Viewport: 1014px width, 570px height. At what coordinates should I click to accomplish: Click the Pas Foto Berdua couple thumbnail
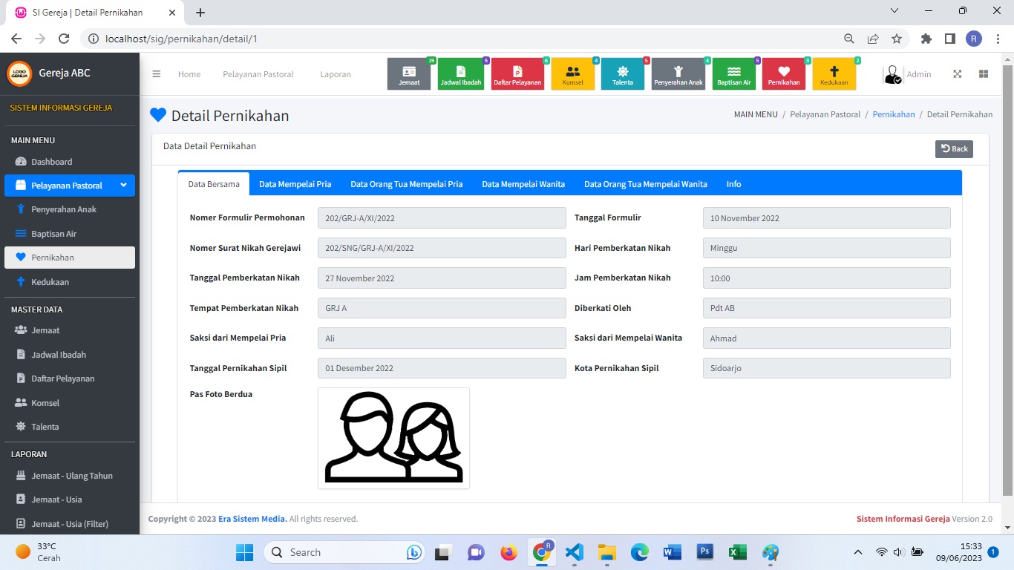point(393,438)
